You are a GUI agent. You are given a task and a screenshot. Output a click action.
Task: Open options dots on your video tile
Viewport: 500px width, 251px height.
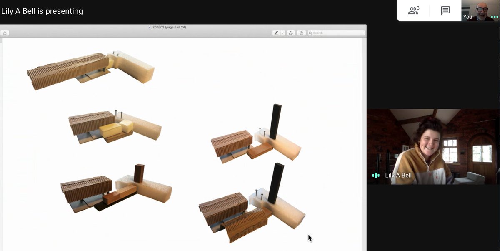[495, 17]
